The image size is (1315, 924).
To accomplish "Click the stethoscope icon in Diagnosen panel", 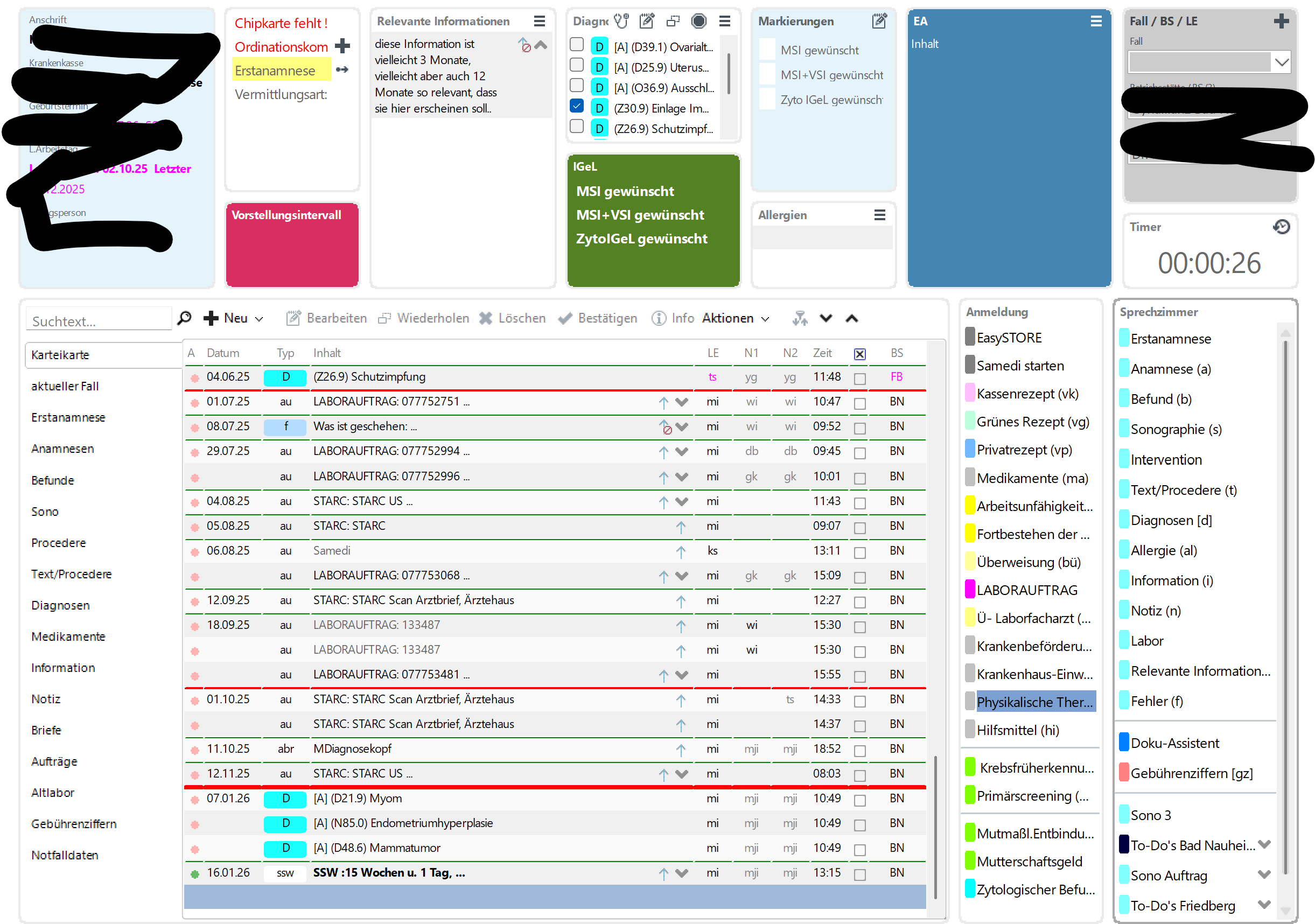I will click(621, 21).
